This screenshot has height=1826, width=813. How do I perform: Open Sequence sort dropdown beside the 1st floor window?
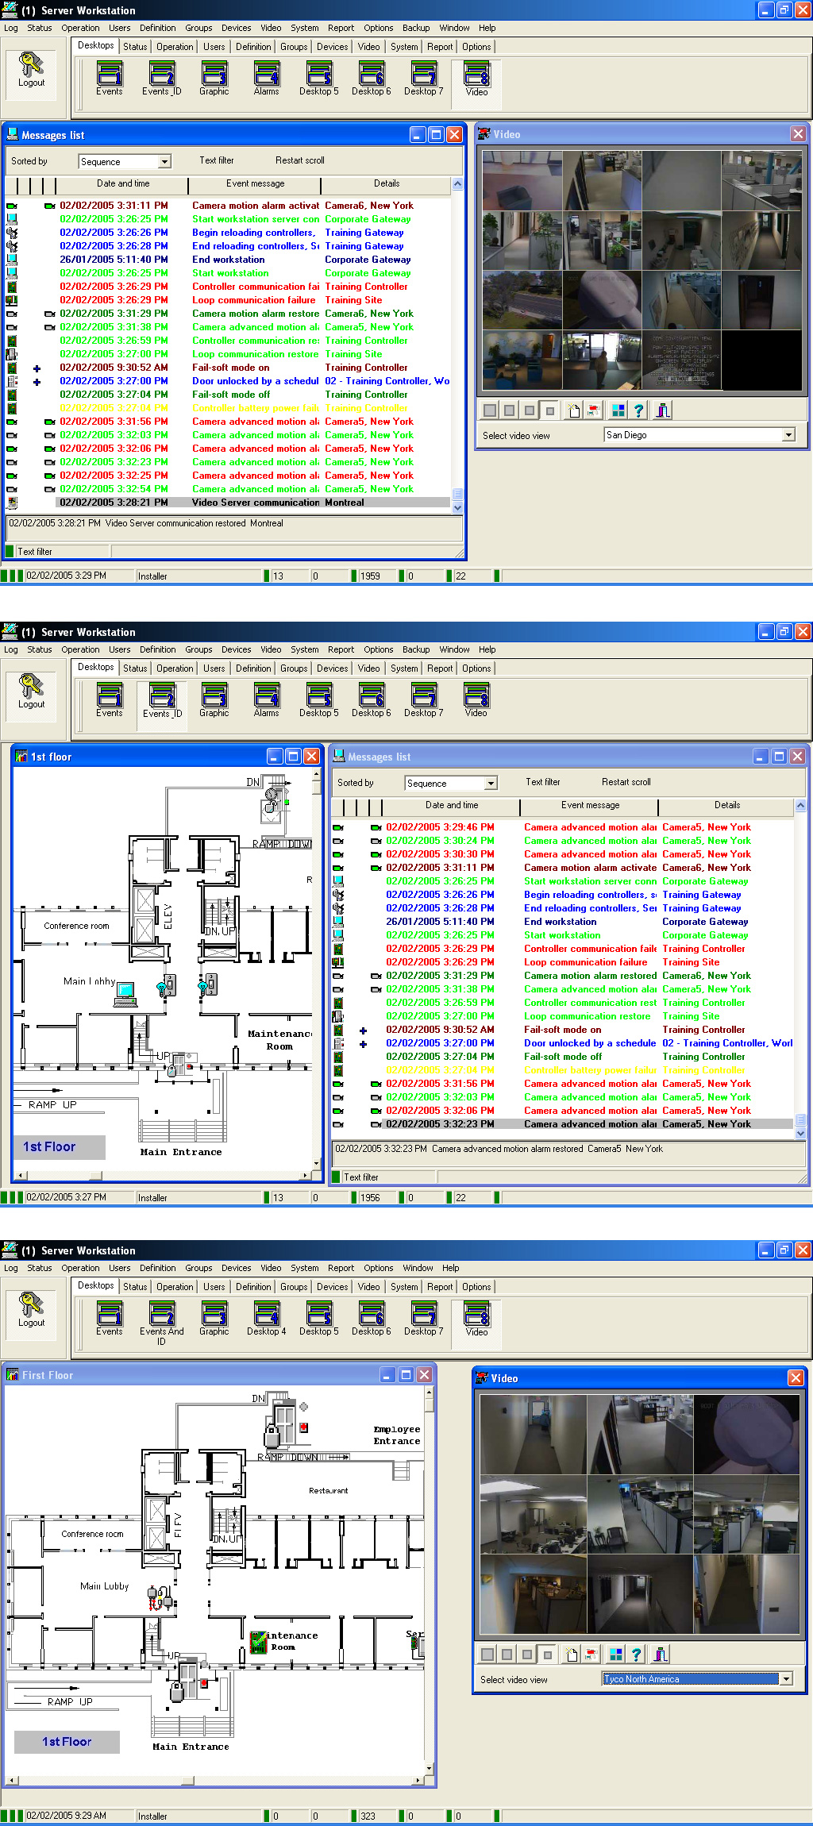[491, 784]
